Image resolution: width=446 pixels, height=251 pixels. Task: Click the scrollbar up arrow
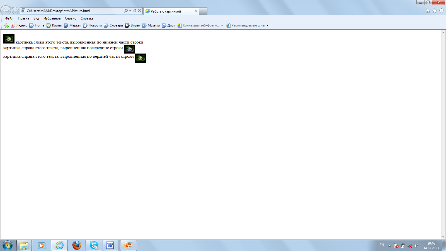tap(443, 33)
